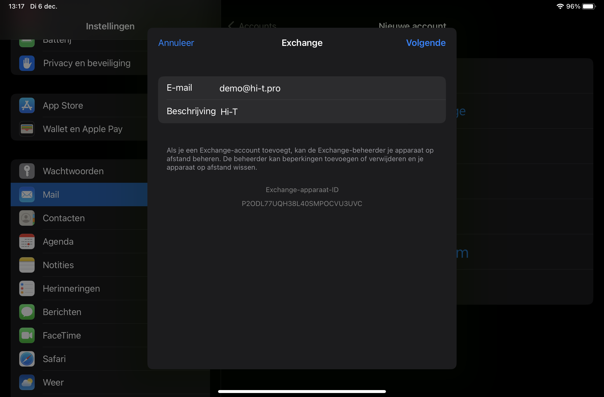Screen dimensions: 604x397
Task: Tap the Instellingen header title
Action: click(x=110, y=26)
